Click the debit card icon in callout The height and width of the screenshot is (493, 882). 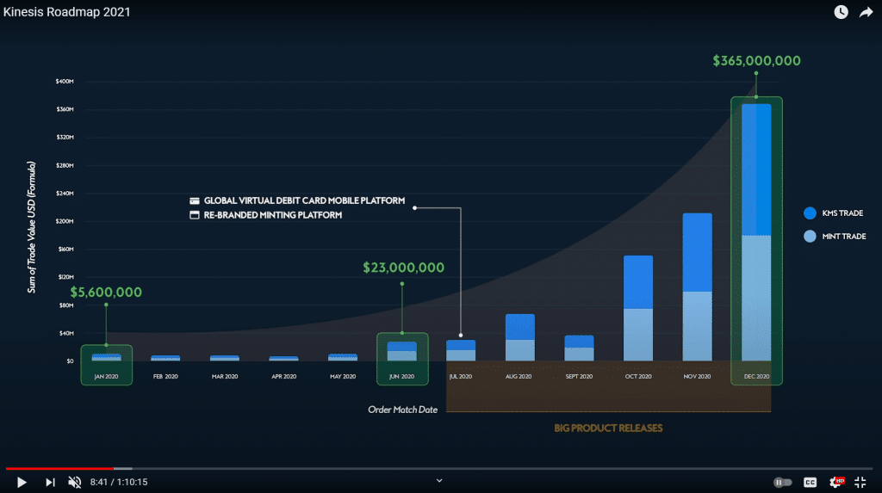[195, 200]
